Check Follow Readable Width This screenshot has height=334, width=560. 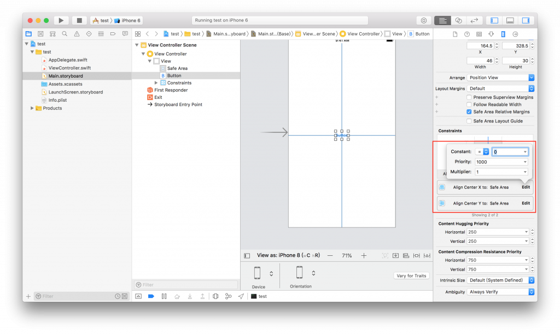(469, 104)
